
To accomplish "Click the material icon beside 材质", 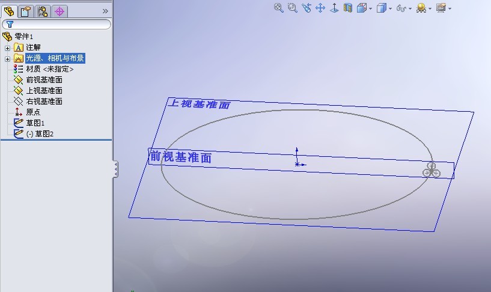I will coord(18,69).
